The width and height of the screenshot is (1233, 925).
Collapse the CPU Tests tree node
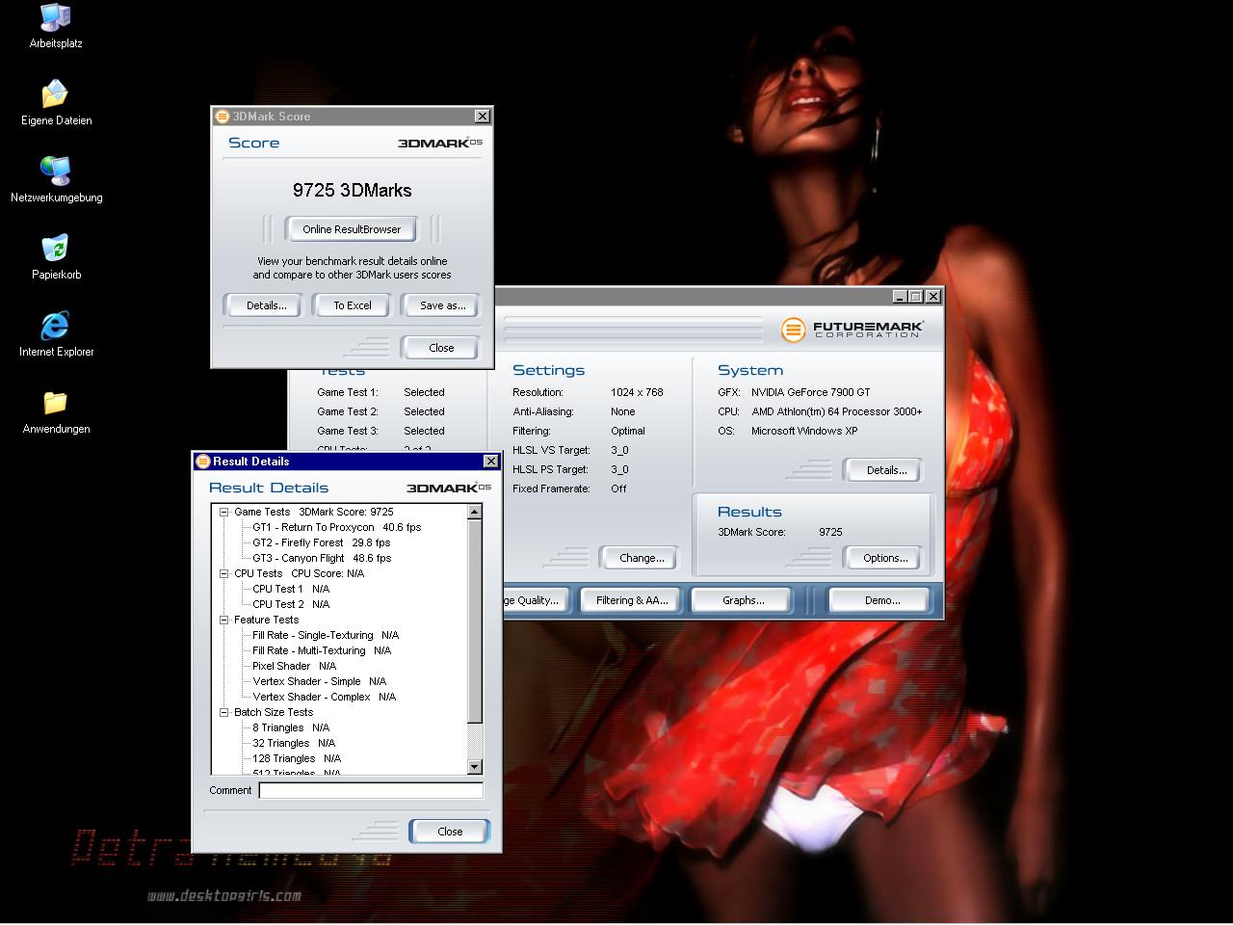[x=224, y=574]
